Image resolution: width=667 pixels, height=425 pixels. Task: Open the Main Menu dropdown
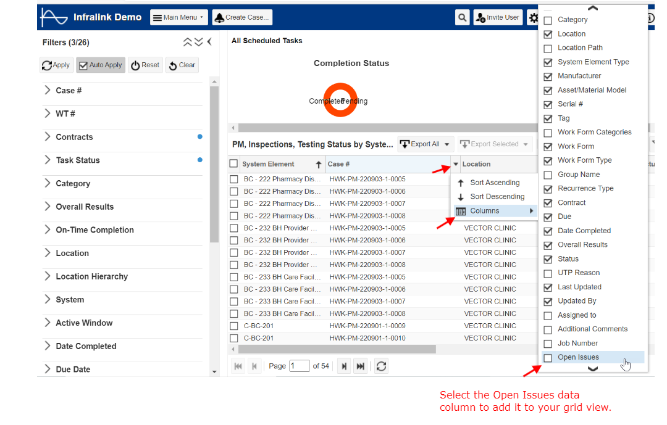[x=178, y=17]
